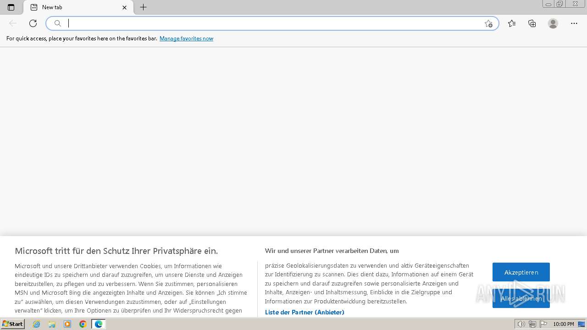
Task: Open volume control in system tray
Action: pos(521,324)
